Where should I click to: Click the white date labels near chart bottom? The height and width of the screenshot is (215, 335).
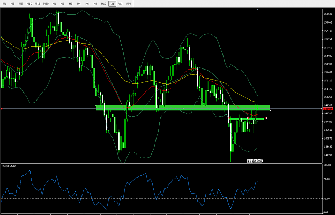coord(255,160)
